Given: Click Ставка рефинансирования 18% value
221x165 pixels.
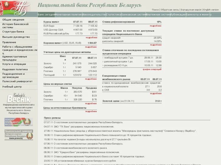Looking at the screenshot, I should click(x=159, y=22).
